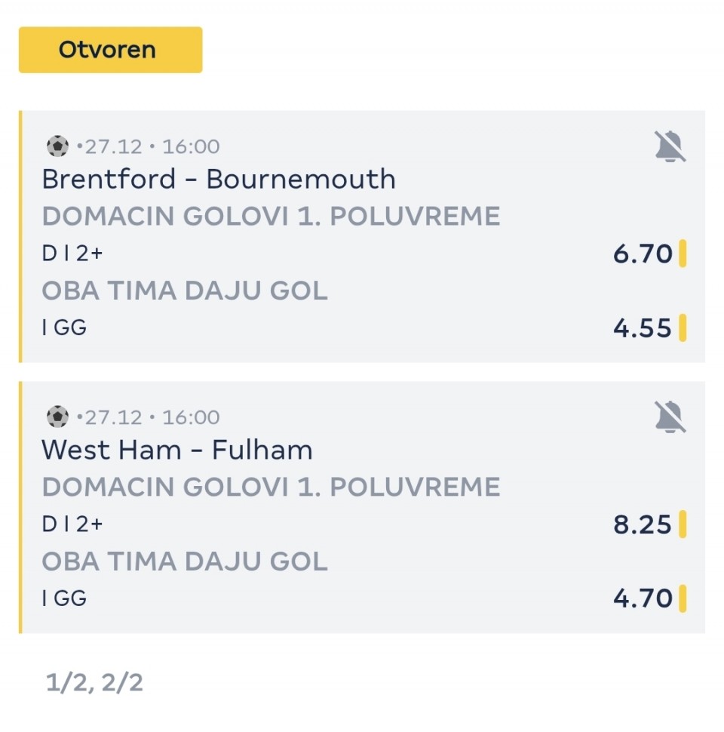Select the 8.25 odds value

tap(643, 524)
